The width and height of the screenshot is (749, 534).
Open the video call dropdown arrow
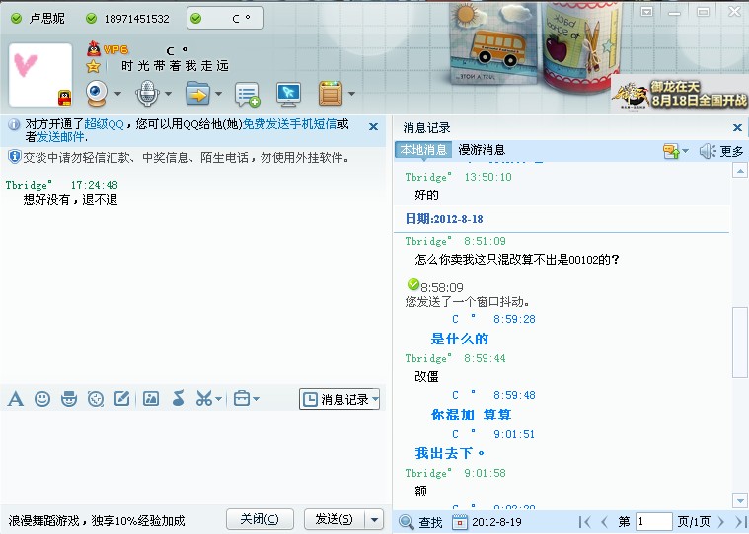[117, 95]
